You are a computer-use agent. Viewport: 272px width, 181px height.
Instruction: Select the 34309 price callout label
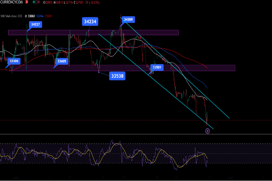pyautogui.click(x=128, y=19)
